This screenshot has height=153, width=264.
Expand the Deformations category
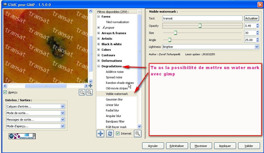point(98,61)
